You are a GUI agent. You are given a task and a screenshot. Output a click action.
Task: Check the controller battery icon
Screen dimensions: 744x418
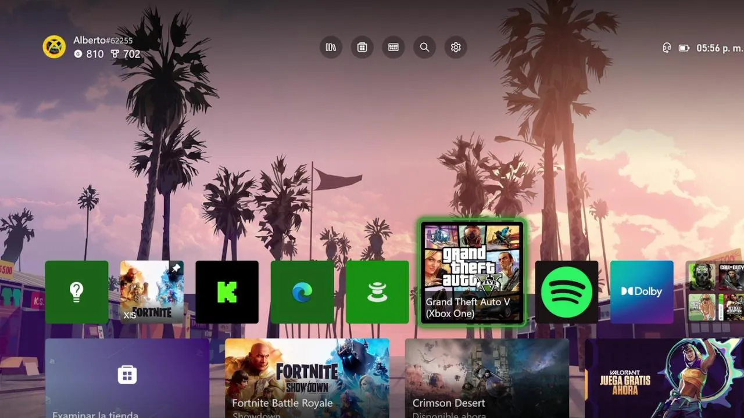684,48
